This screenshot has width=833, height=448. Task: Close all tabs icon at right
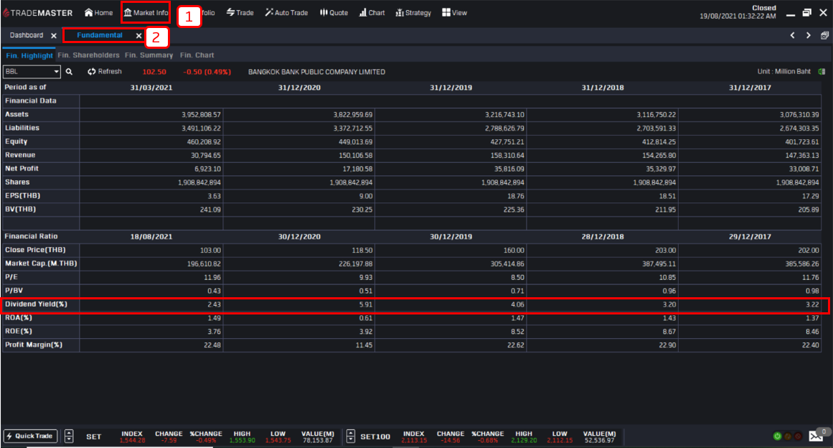coord(824,36)
